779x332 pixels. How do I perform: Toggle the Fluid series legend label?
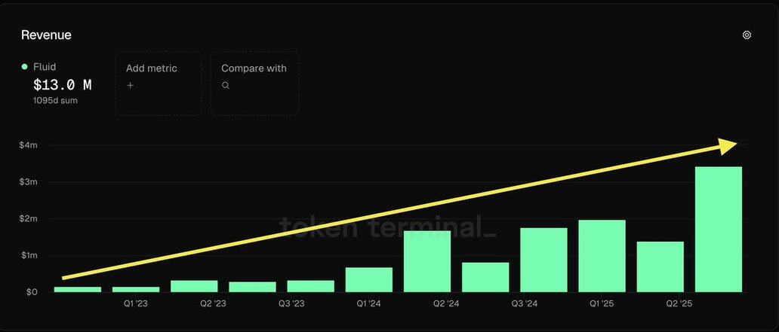tap(45, 67)
